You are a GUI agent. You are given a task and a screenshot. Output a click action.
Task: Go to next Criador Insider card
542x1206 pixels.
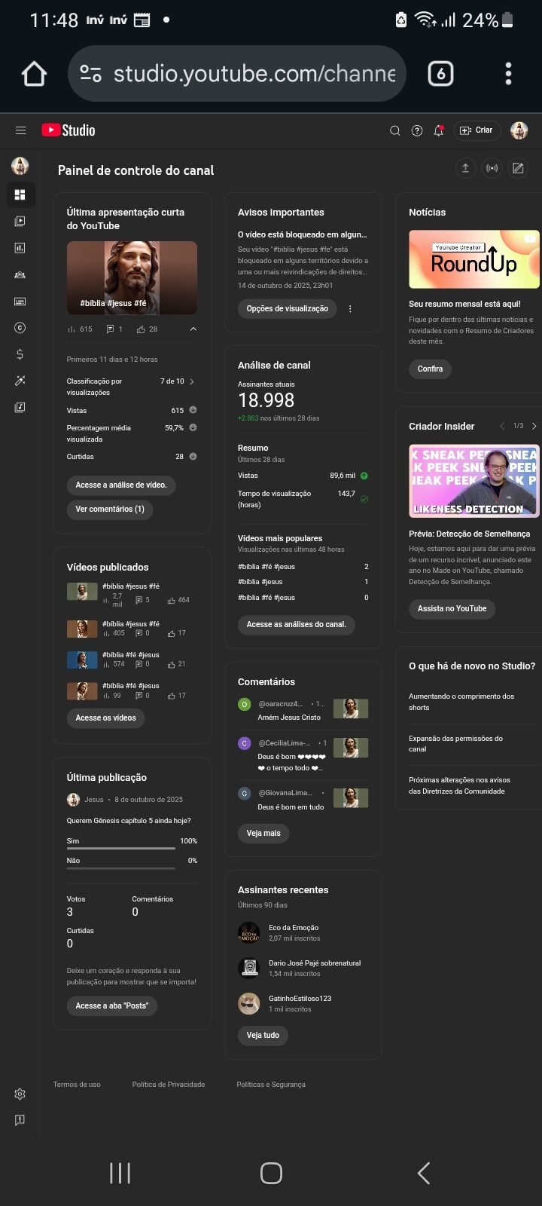point(534,426)
